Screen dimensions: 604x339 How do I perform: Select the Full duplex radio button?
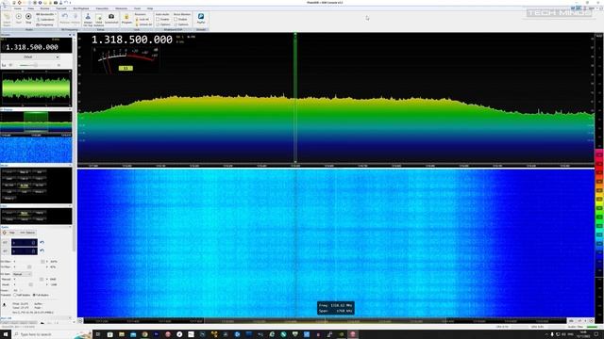[x=41, y=295]
